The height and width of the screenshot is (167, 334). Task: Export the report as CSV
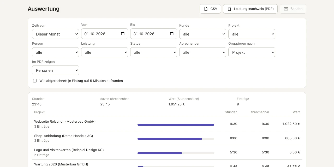(210, 9)
